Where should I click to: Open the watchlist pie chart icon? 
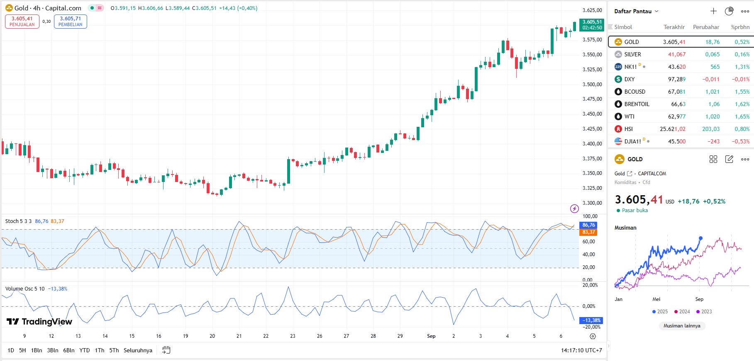pos(729,11)
